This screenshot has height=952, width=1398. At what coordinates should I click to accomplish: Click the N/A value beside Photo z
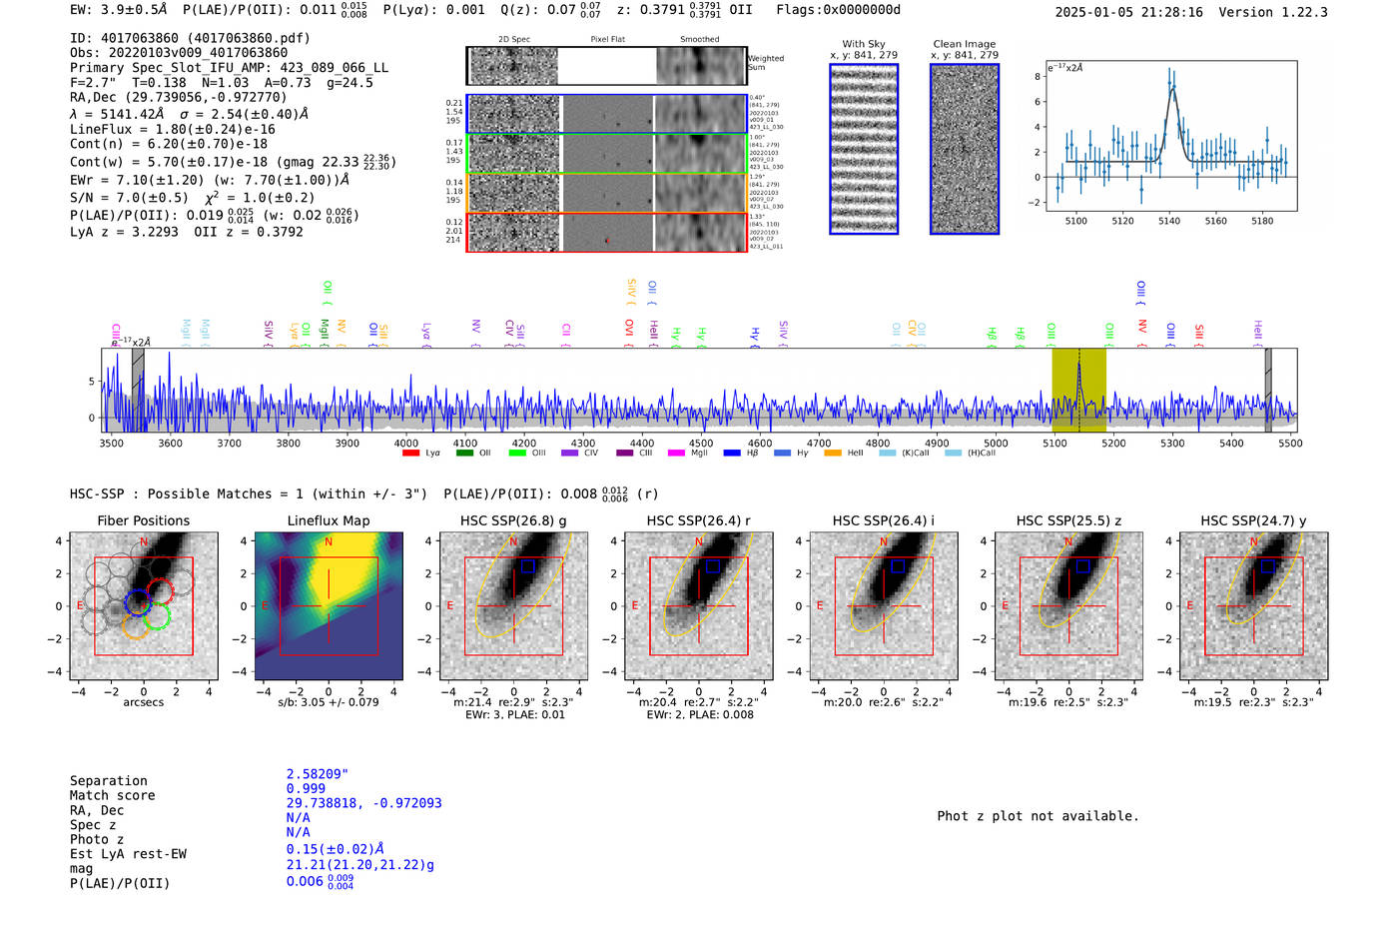coord(298,832)
